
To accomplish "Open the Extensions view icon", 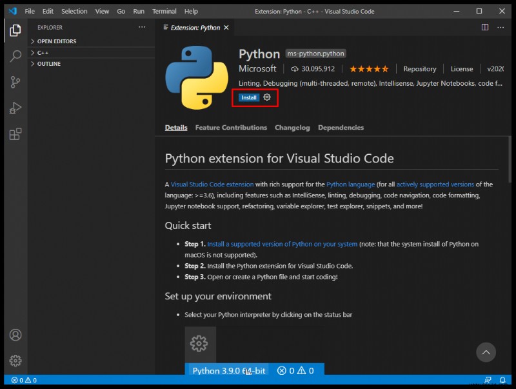I will (15, 134).
